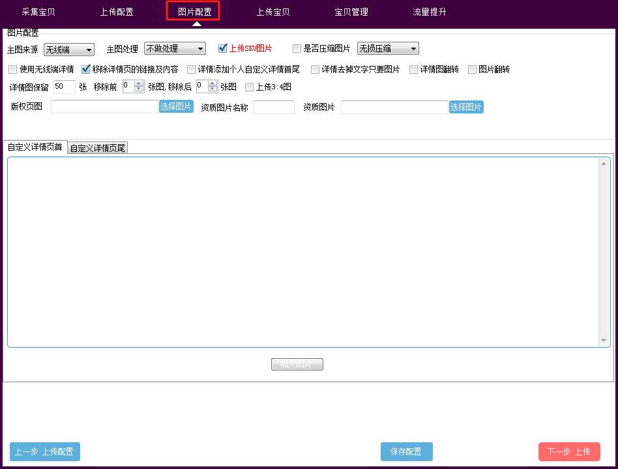Click inside the custom detail text area
The width and height of the screenshot is (618, 469).
(x=302, y=252)
